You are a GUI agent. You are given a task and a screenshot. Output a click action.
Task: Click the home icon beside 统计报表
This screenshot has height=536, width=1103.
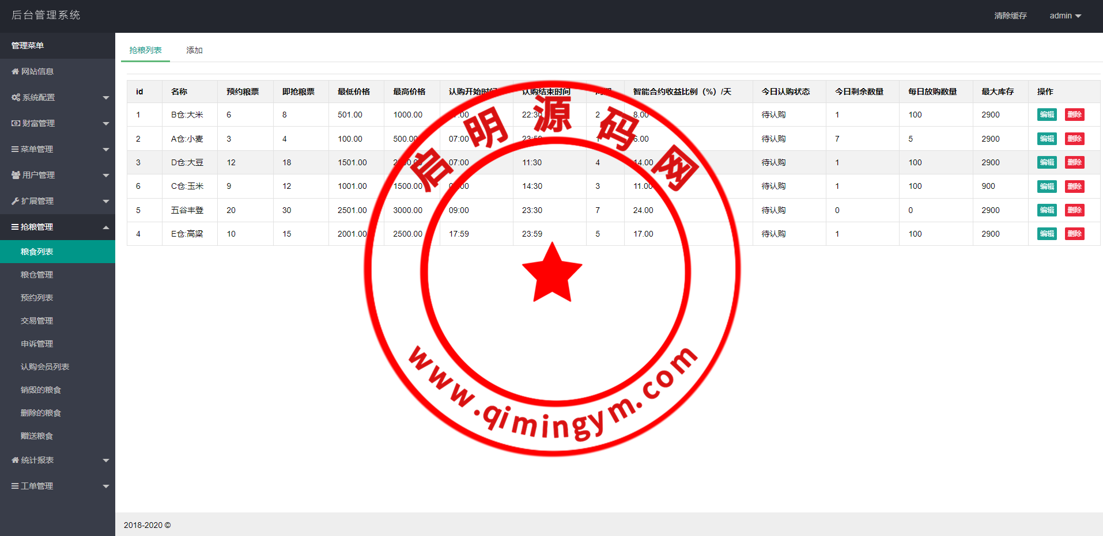pyautogui.click(x=15, y=460)
